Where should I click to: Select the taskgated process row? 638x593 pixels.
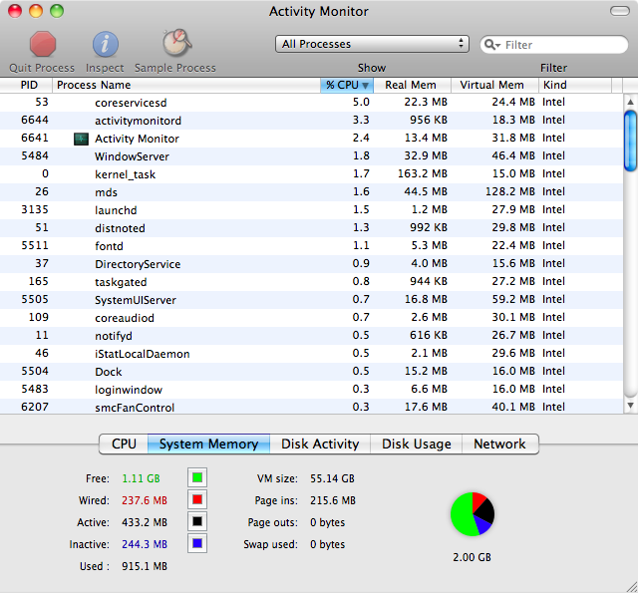pos(311,282)
